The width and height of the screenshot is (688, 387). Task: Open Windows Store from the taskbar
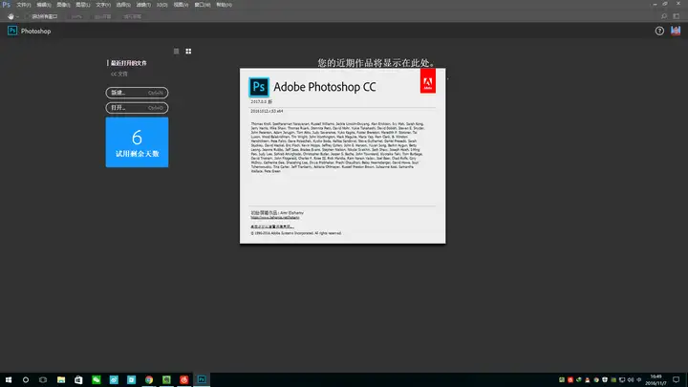pyautogui.click(x=78, y=380)
